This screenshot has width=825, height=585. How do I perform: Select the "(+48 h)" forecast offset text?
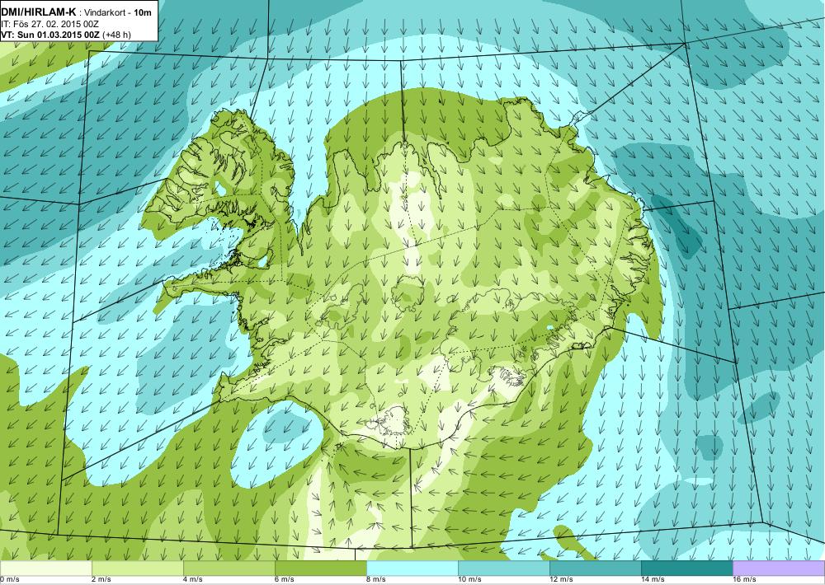click(x=117, y=35)
